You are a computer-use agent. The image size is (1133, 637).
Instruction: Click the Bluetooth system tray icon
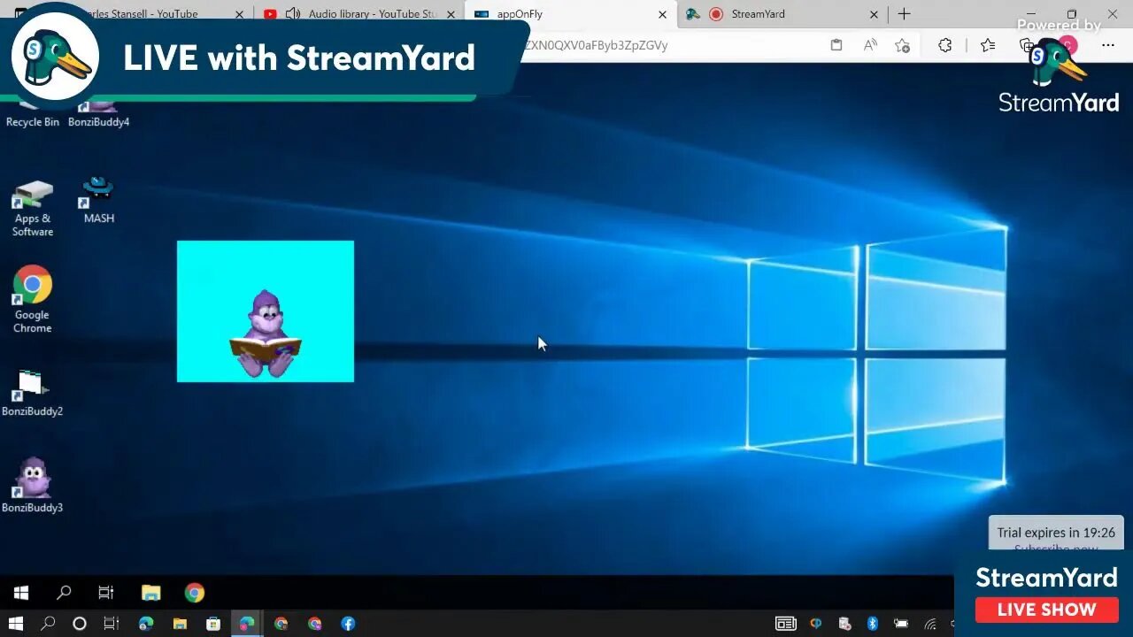pyautogui.click(x=872, y=624)
